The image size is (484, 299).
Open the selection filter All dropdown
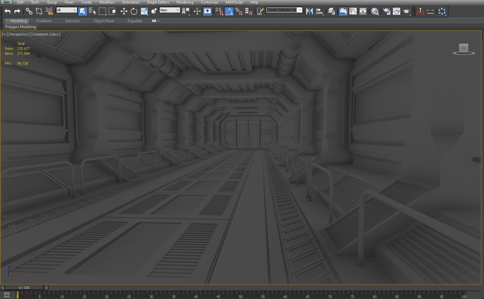[66, 10]
